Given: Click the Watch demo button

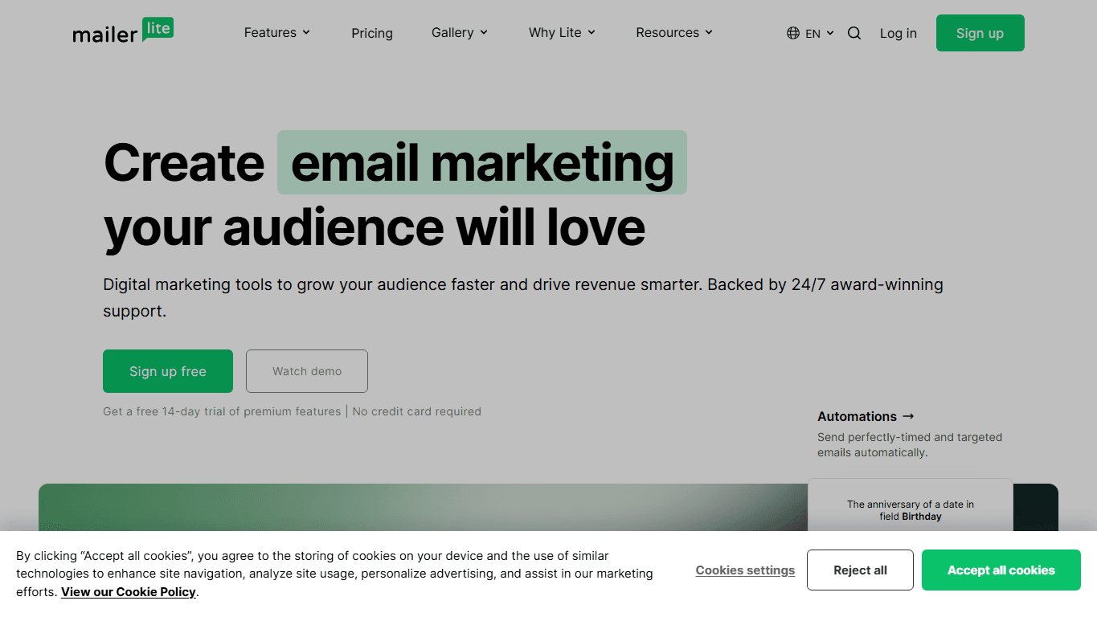Looking at the screenshot, I should click(307, 371).
